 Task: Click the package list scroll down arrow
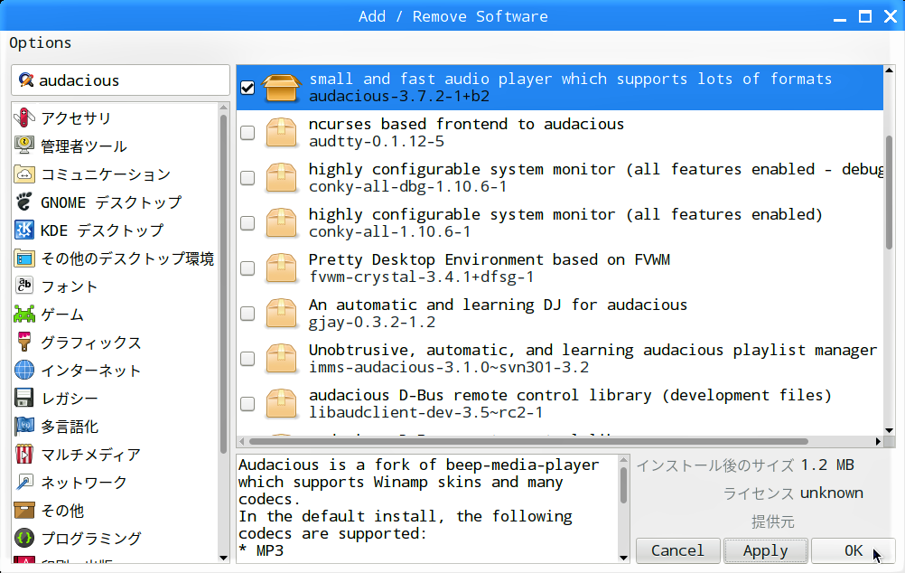(889, 430)
